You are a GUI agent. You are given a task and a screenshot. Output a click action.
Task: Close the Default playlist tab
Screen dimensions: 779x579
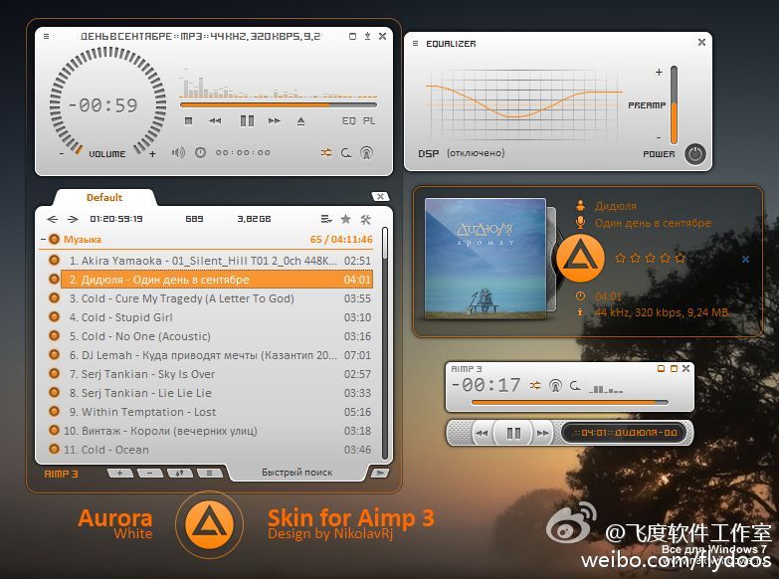(x=380, y=196)
